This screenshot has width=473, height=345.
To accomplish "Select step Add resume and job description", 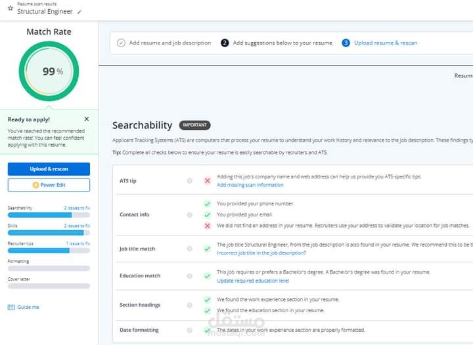I will (x=170, y=43).
